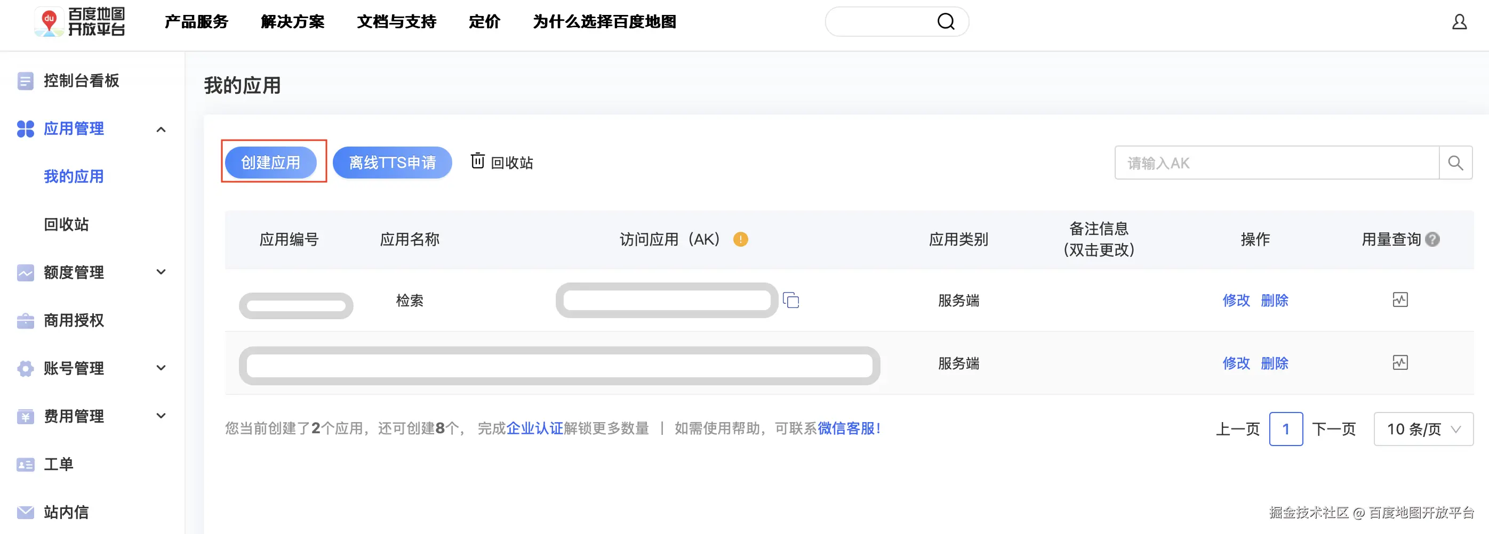Click the user account profile icon
1489x534 pixels.
tap(1459, 22)
